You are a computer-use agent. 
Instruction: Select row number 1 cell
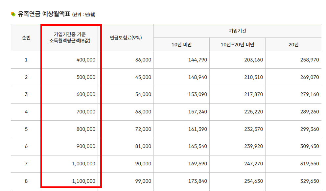(x=24, y=60)
